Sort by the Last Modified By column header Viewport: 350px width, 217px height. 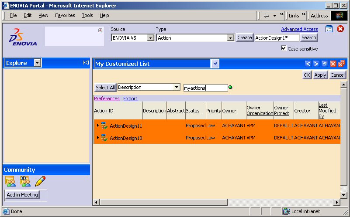click(327, 111)
